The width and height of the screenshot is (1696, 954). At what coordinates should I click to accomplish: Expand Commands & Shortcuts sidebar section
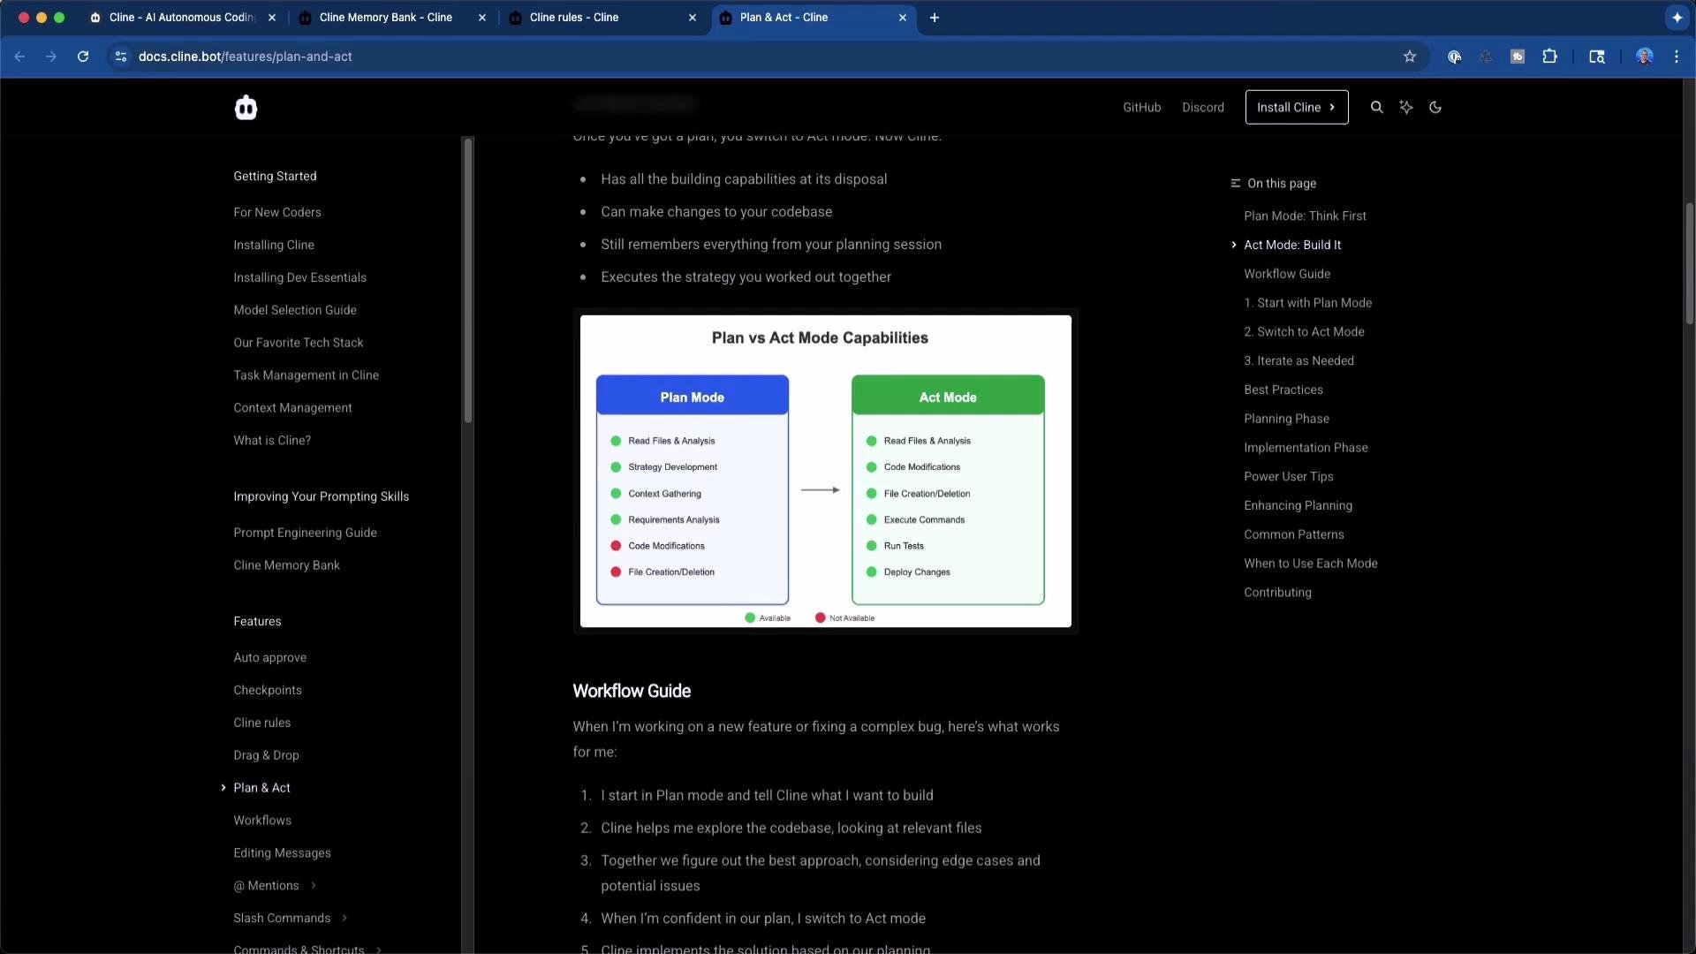pos(379,950)
